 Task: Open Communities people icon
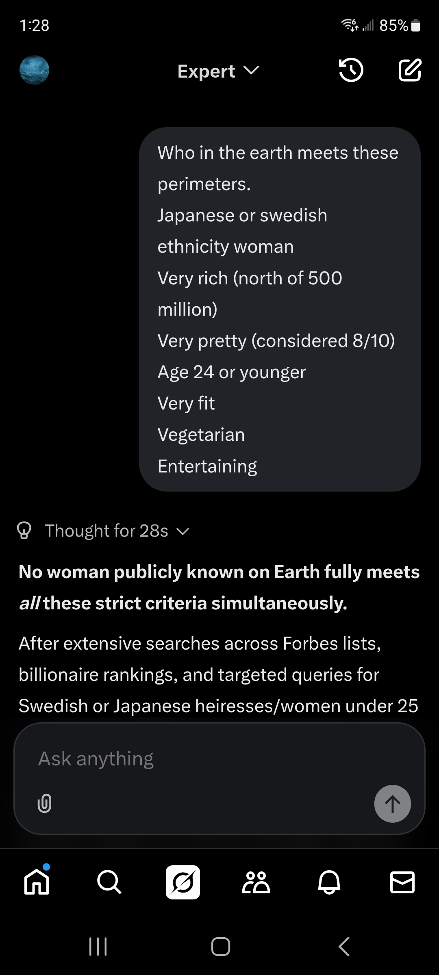click(256, 882)
